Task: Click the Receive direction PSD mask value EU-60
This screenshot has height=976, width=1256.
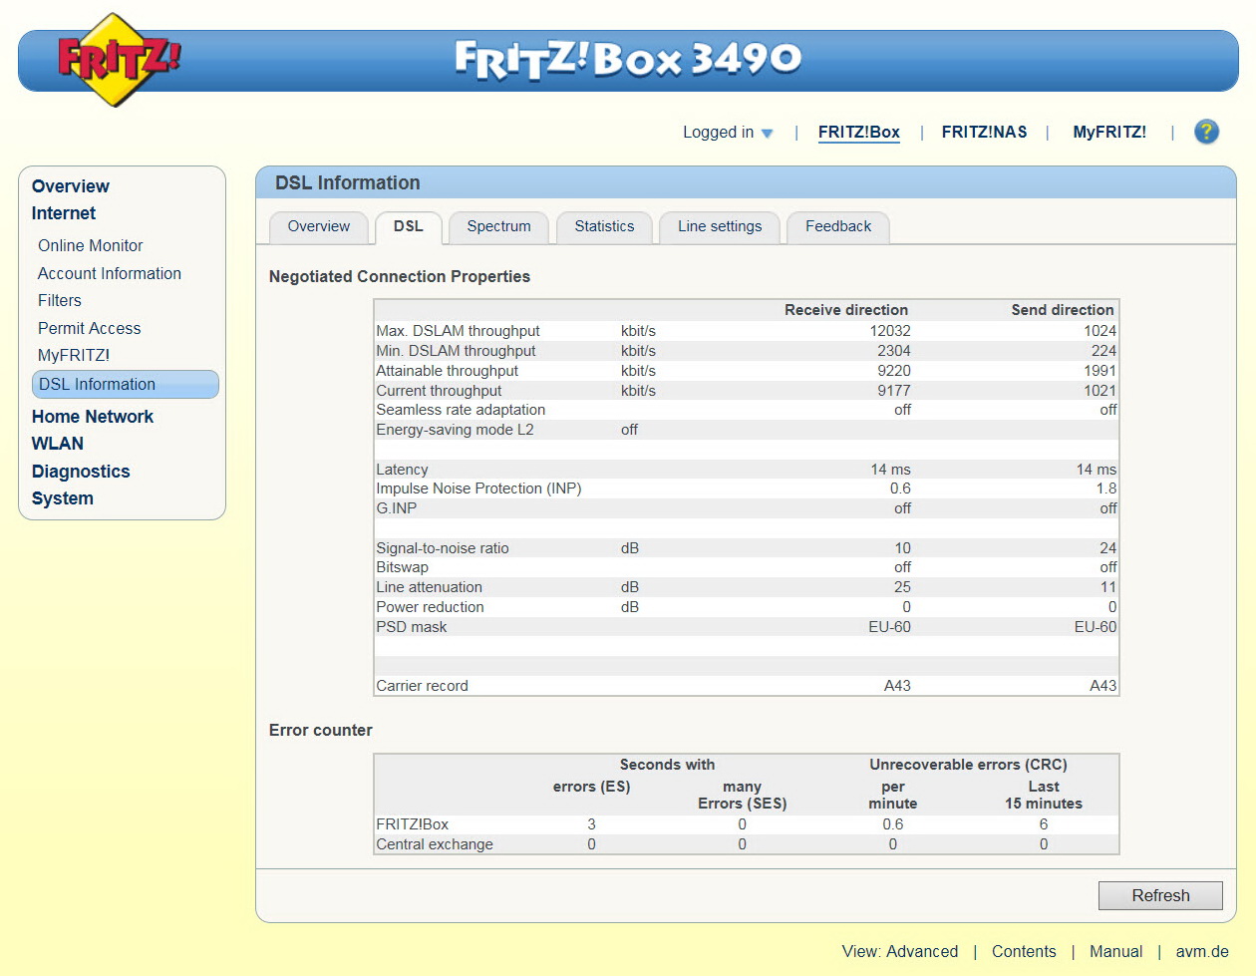Action: point(890,627)
